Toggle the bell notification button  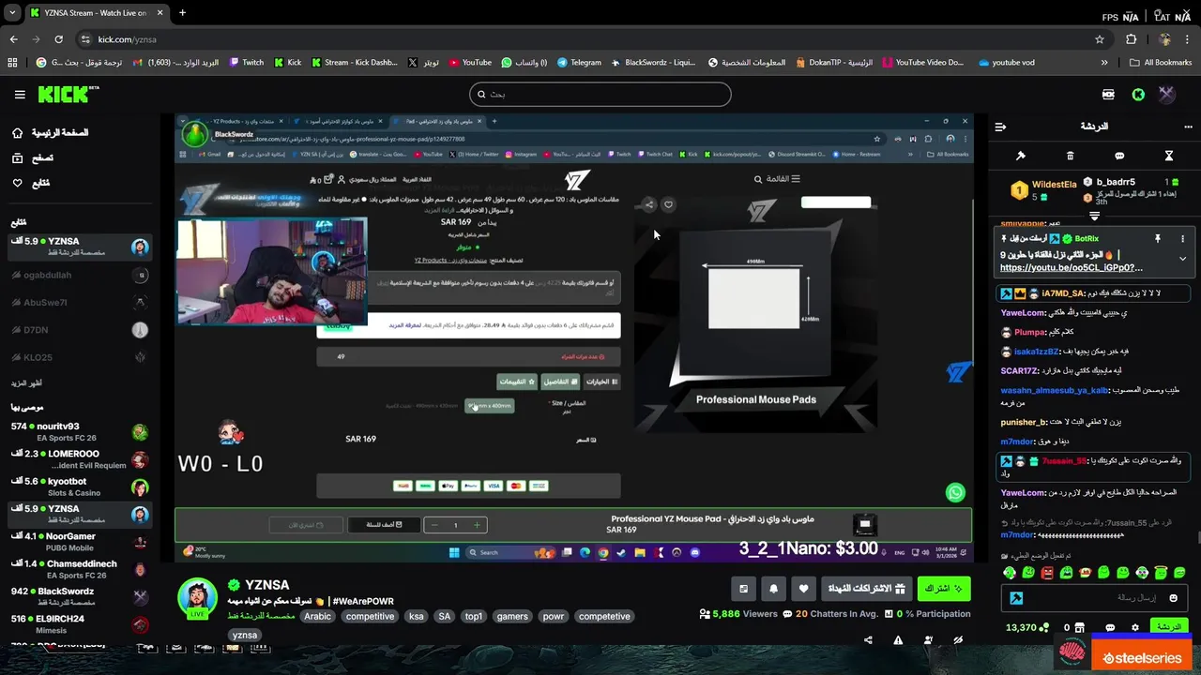click(773, 589)
